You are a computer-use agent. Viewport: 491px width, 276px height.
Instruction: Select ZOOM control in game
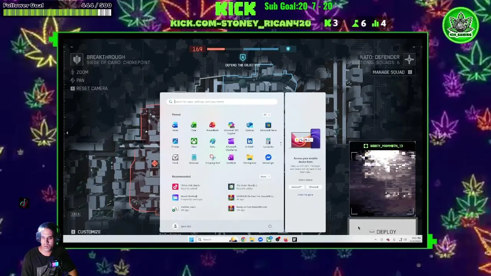point(79,72)
